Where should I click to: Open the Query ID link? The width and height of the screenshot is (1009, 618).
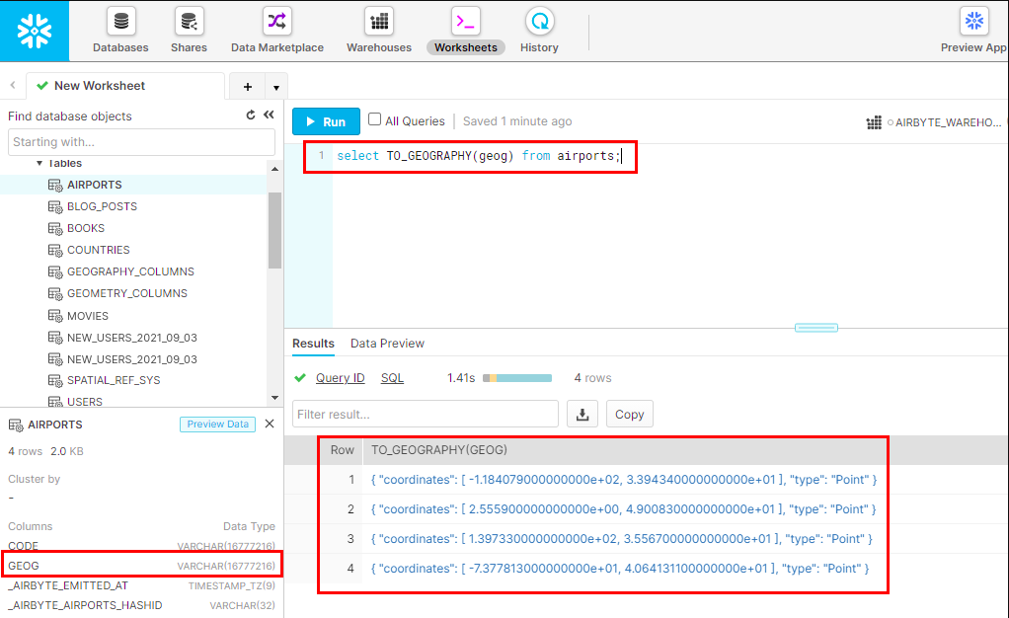coord(341,377)
